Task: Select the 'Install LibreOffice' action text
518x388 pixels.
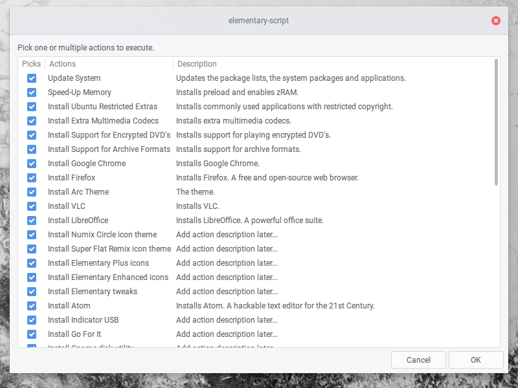Action: [x=78, y=221]
